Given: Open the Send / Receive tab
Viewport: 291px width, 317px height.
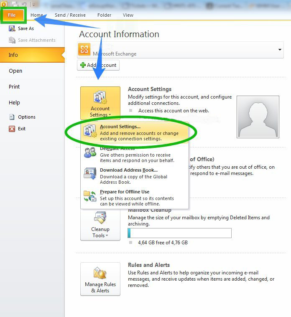Looking at the screenshot, I should click(70, 15).
